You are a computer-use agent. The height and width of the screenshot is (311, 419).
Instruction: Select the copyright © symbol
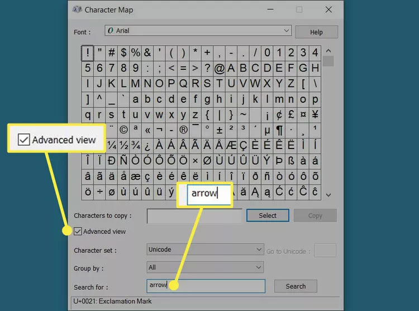123,130
